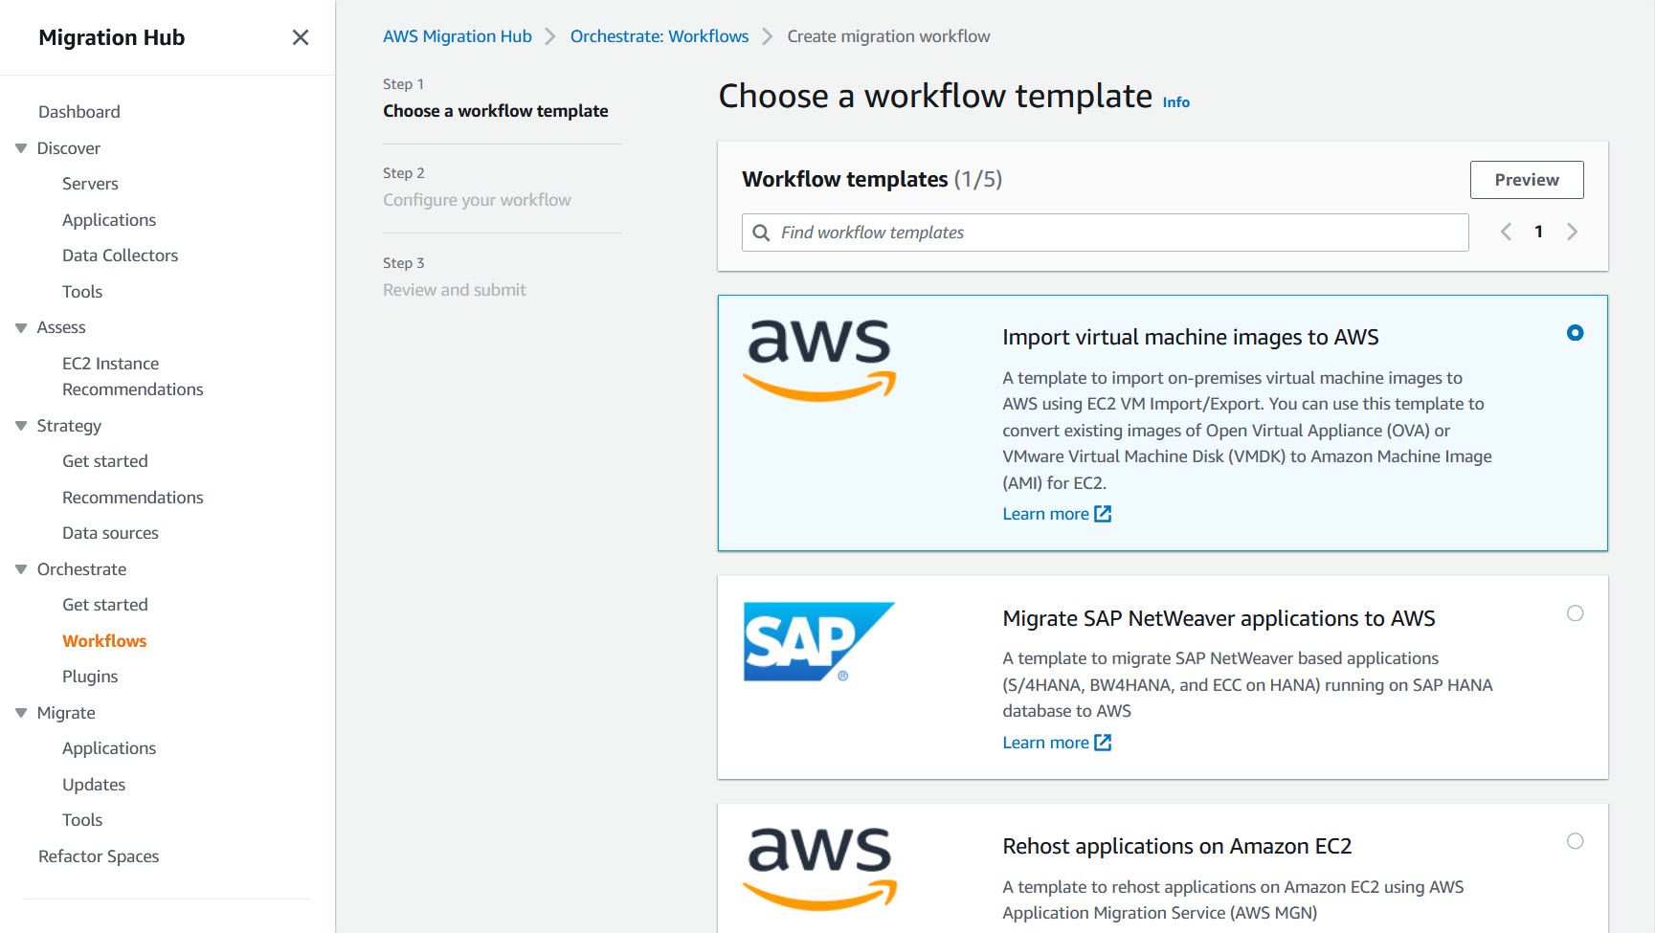
Task: Click Step 3 Review and submit
Action: pos(455,290)
